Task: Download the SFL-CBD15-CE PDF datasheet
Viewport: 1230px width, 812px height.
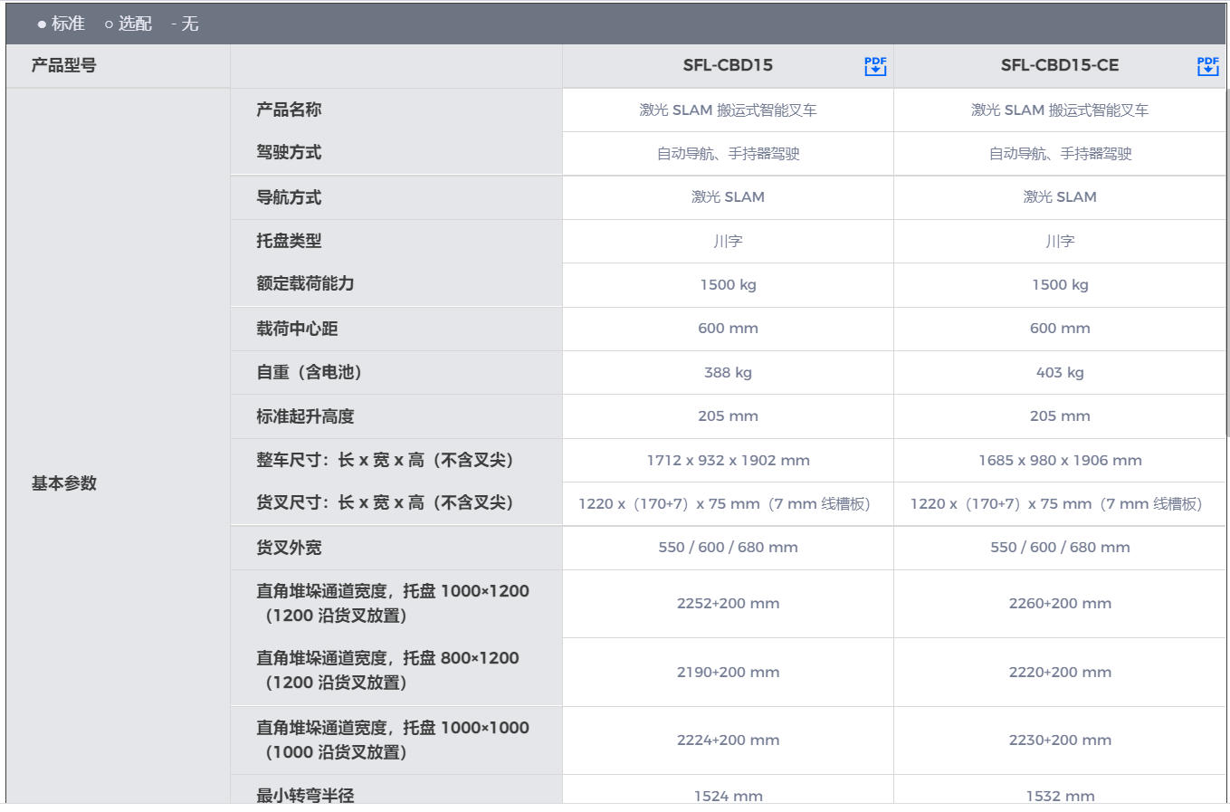Action: click(1207, 66)
